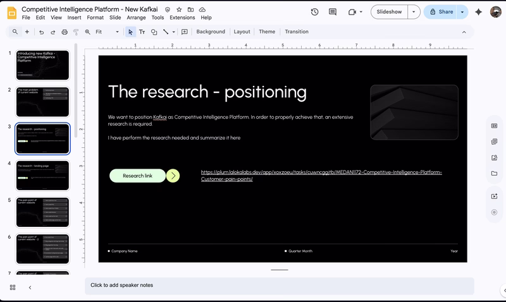Screen dimensions: 506x302
Task: Click the zoom magnifier tool
Action: click(87, 32)
